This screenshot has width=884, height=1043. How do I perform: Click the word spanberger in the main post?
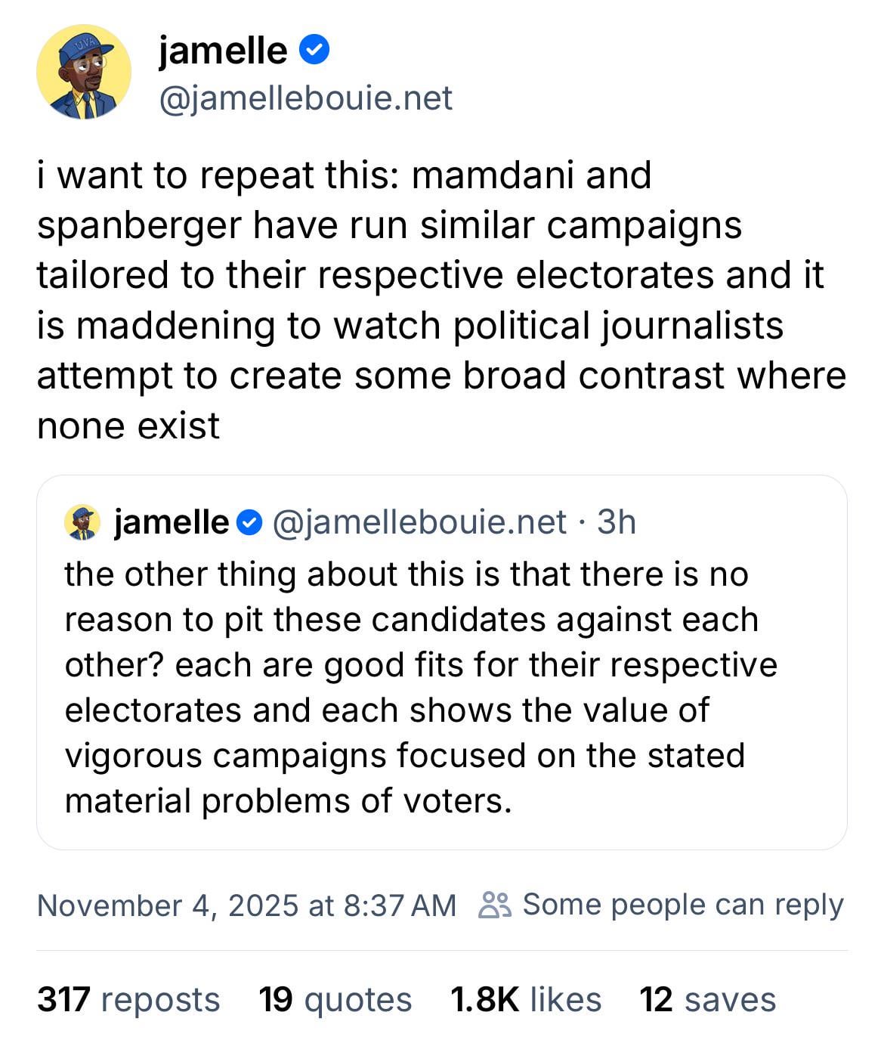[138, 225]
